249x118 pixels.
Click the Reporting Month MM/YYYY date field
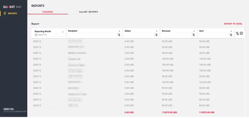(50, 35)
